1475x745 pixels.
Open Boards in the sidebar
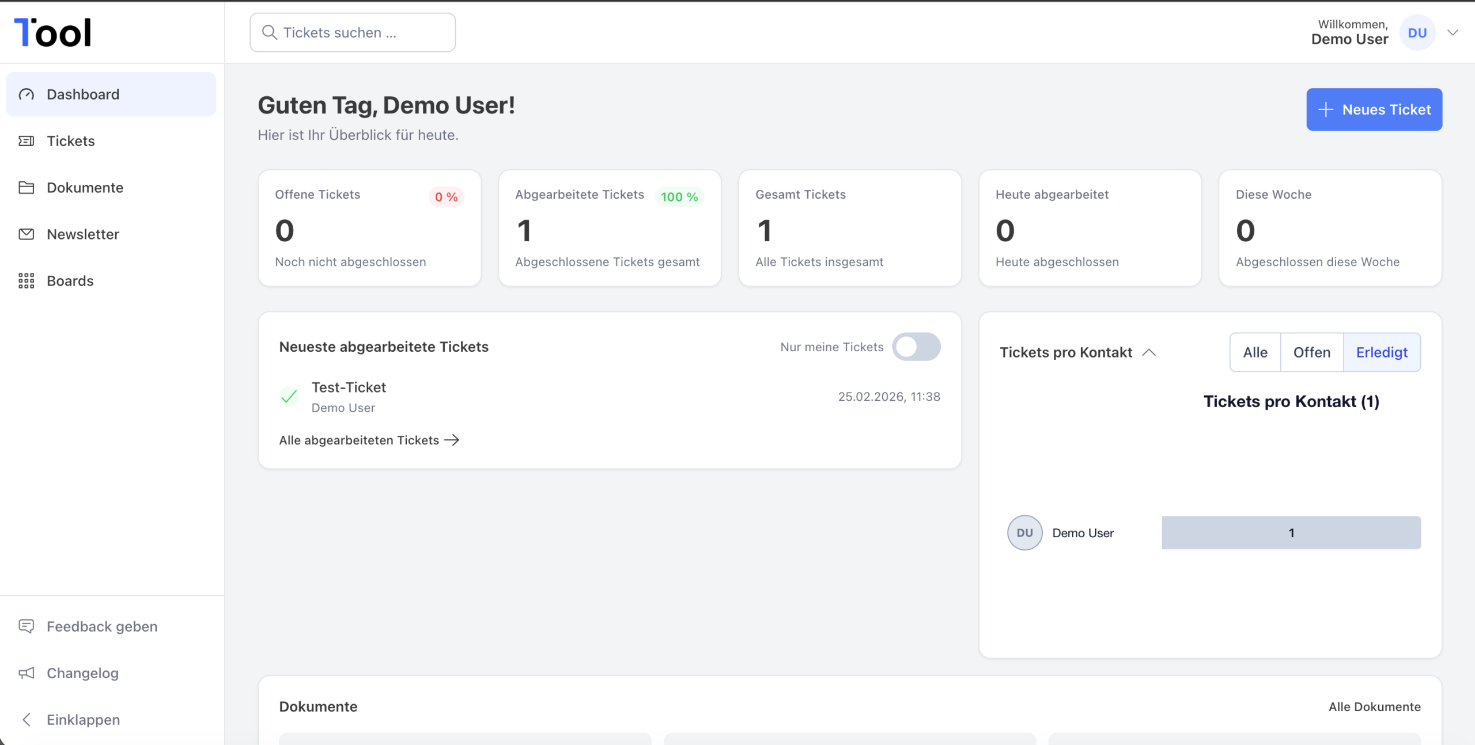point(111,281)
